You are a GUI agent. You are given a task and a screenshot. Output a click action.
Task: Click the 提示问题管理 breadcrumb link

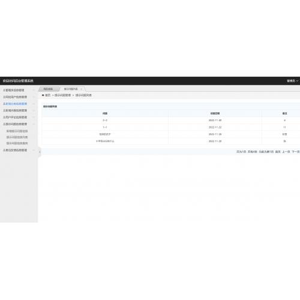(62, 95)
